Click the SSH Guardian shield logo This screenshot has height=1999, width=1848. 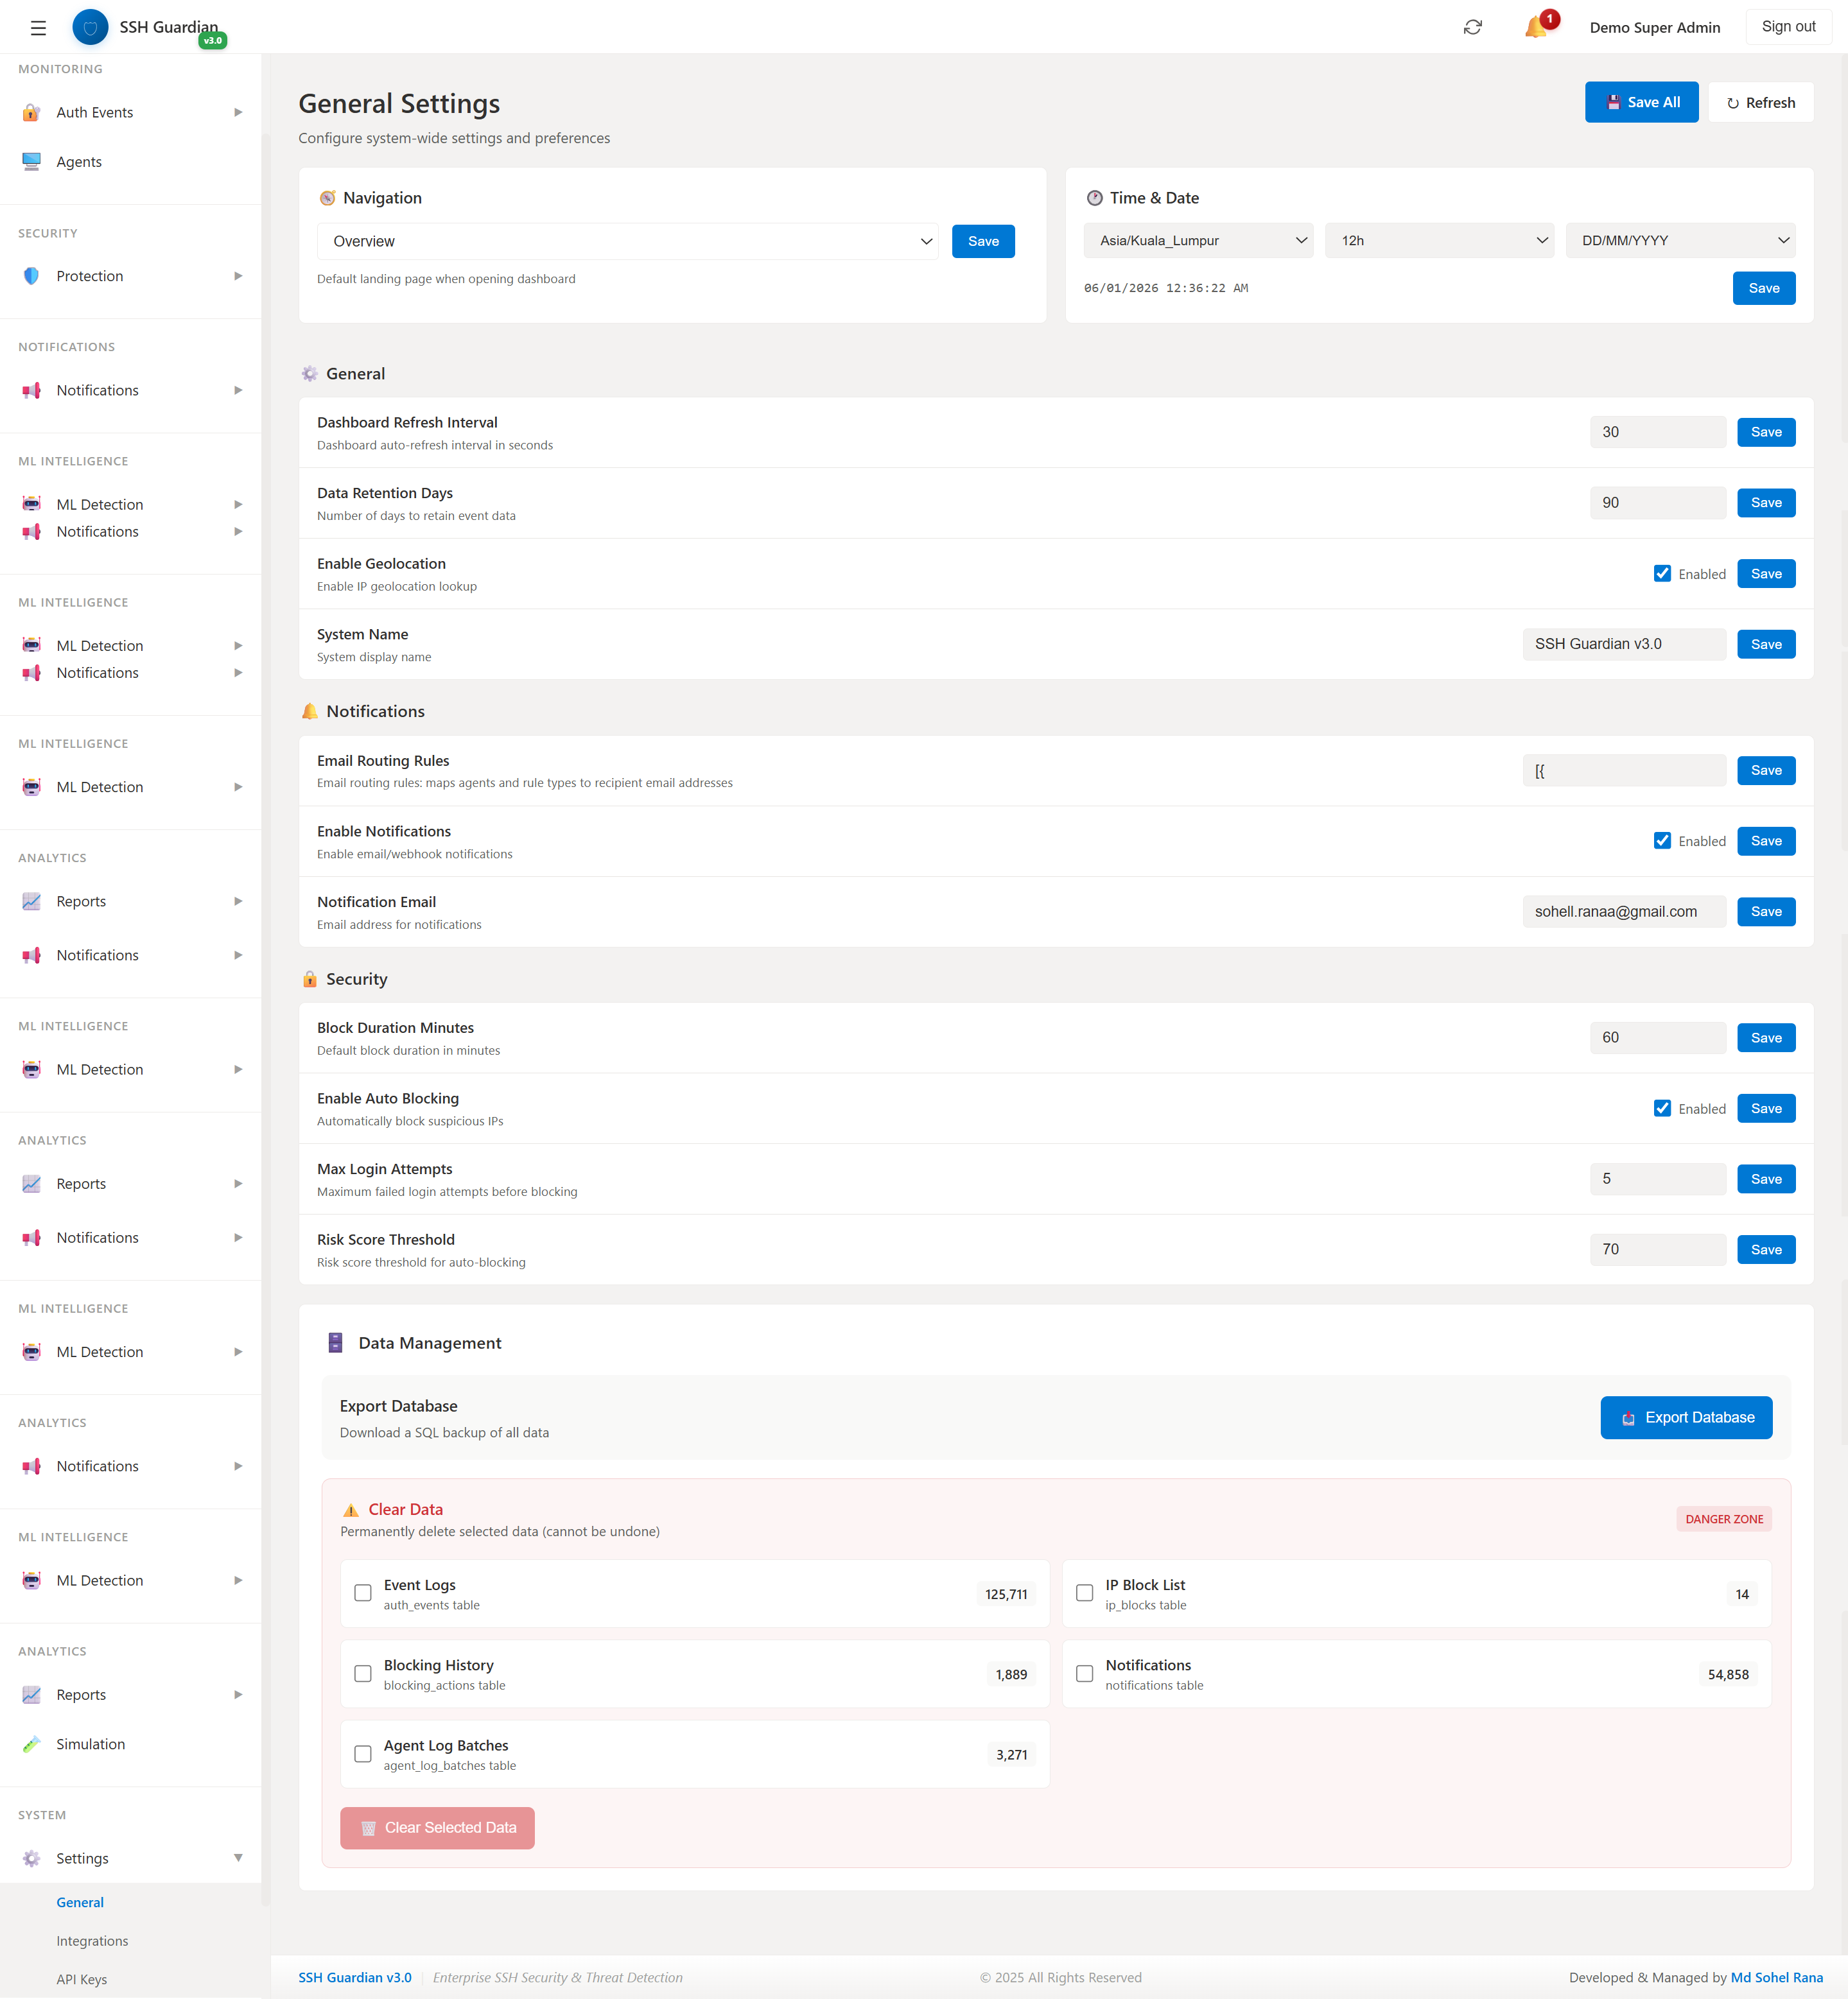90,27
